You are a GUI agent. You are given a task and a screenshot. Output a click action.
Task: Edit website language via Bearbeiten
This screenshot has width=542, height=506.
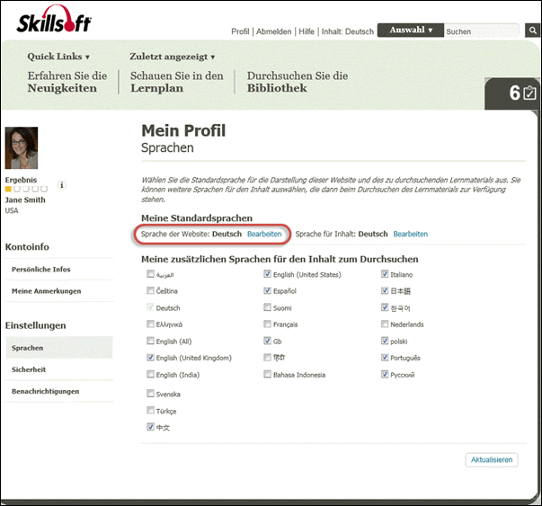[x=264, y=234]
